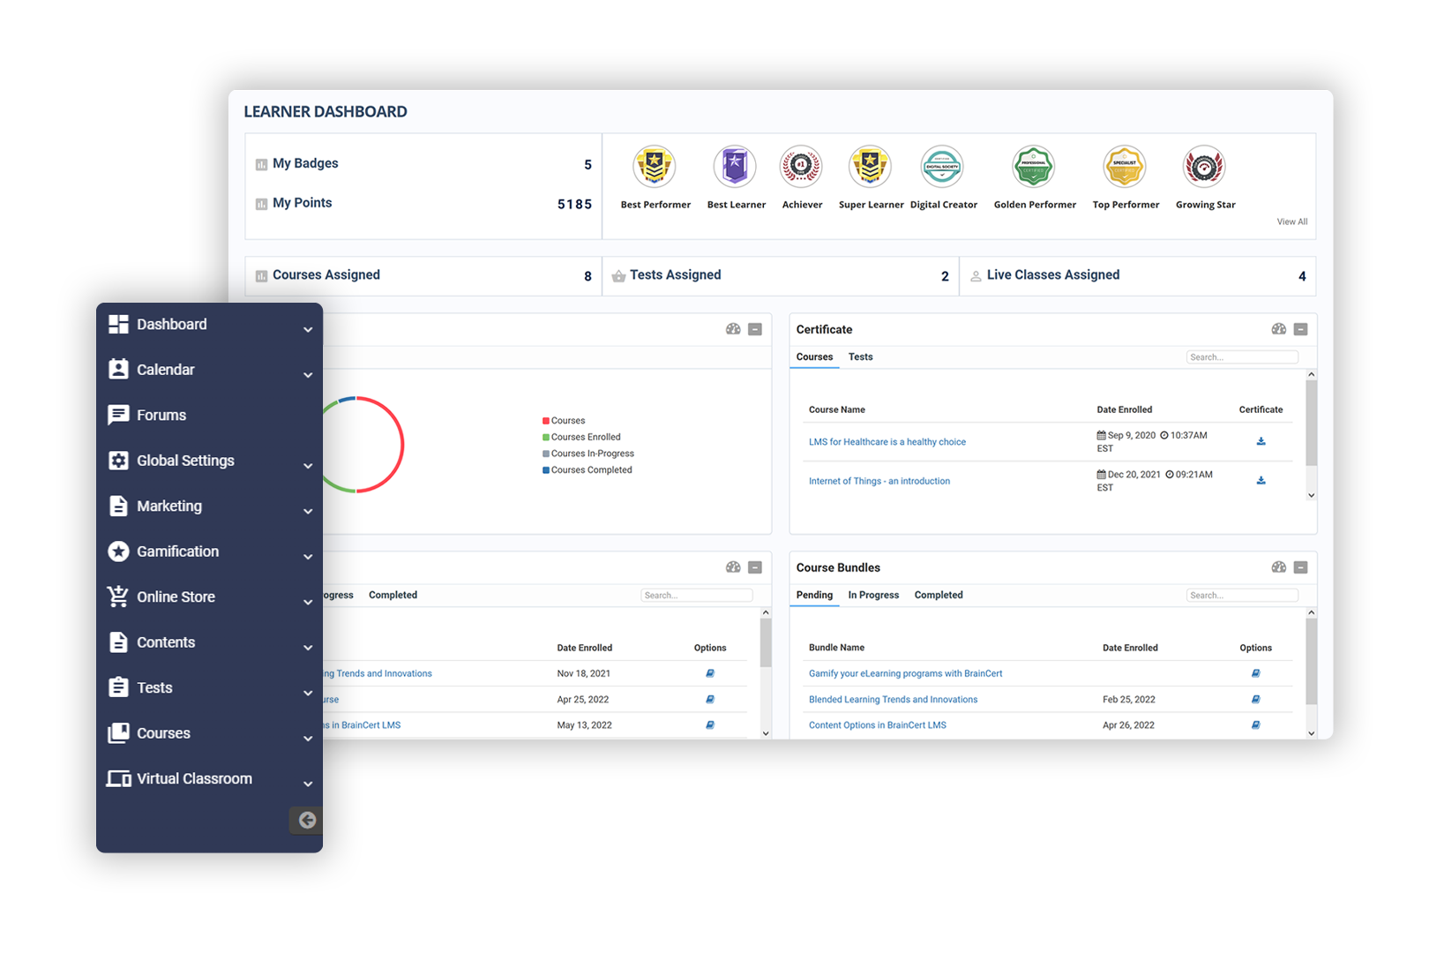Select the Virtual Classroom sidebar icon

tap(119, 778)
